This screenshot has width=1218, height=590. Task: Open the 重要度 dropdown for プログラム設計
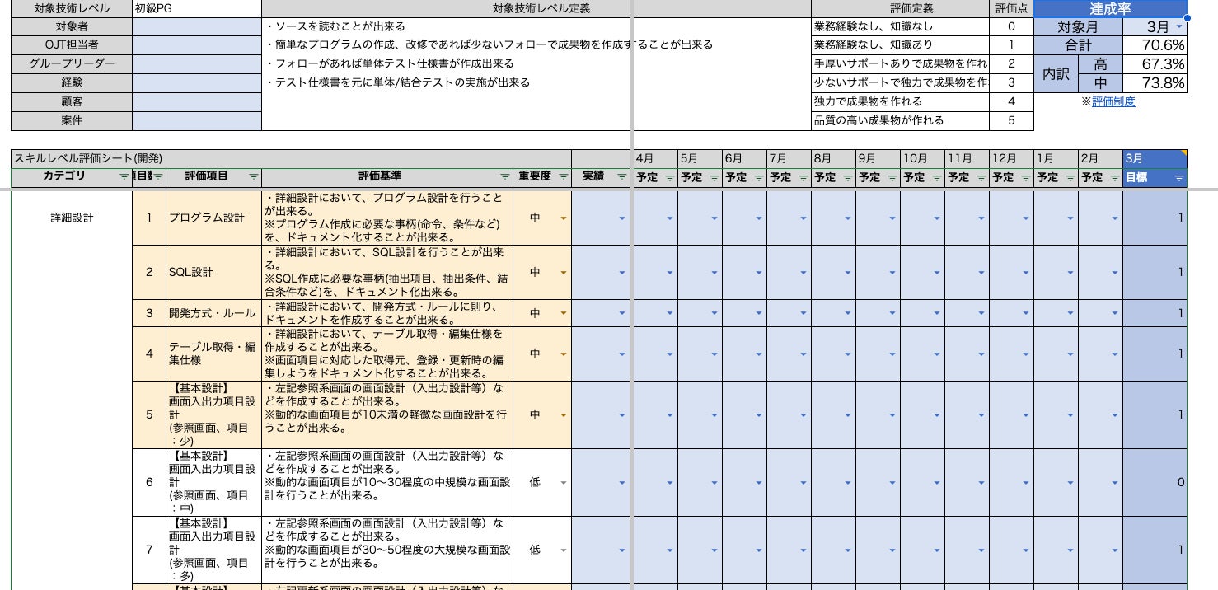click(x=564, y=218)
